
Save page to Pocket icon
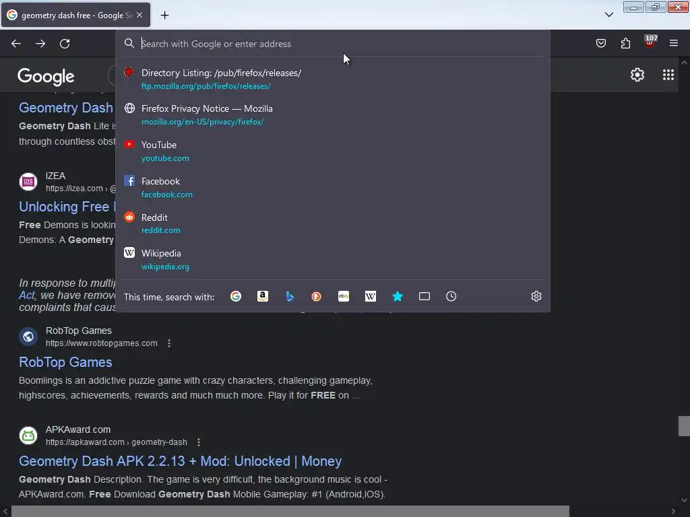tap(601, 43)
